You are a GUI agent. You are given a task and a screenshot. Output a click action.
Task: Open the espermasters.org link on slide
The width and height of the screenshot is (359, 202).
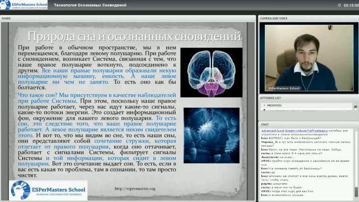point(135,189)
